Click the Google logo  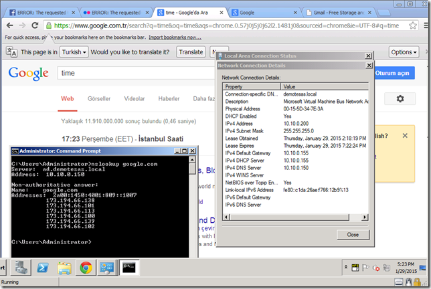(29, 74)
